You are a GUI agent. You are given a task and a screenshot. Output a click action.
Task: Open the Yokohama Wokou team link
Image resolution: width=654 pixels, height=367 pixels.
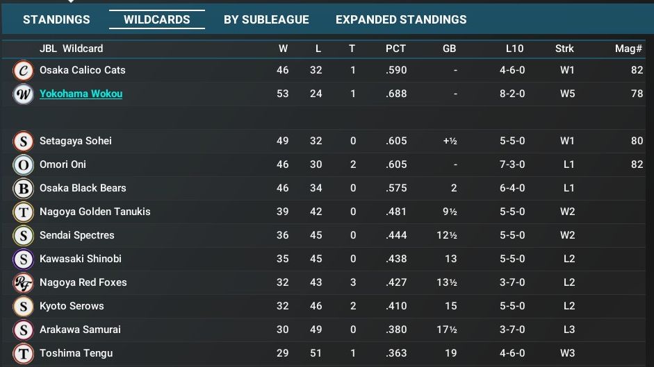[x=81, y=94]
